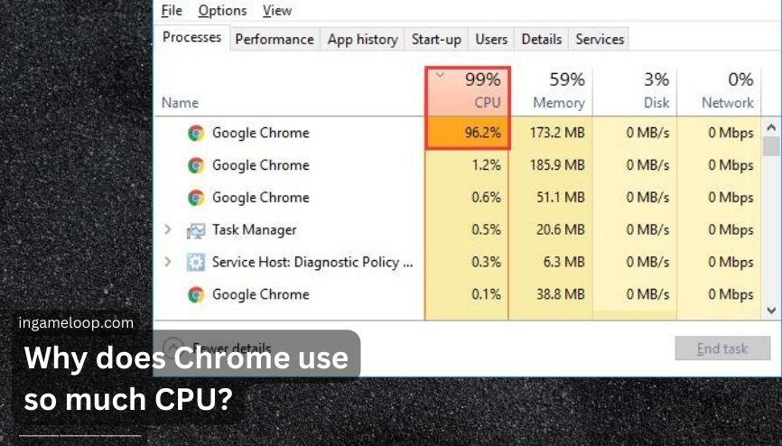The image size is (782, 446).
Task: Click the End task button
Action: tap(722, 348)
